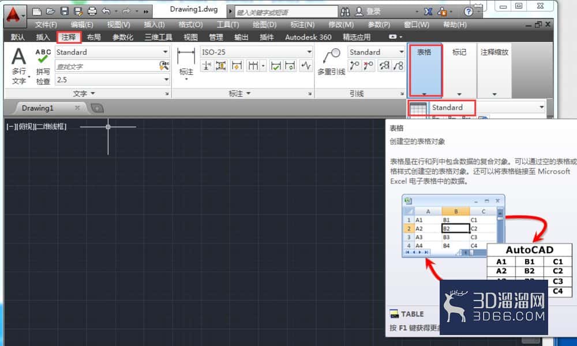Click the Add Leader icon
Image resolution: width=577 pixels, height=346 pixels.
pyautogui.click(x=354, y=66)
